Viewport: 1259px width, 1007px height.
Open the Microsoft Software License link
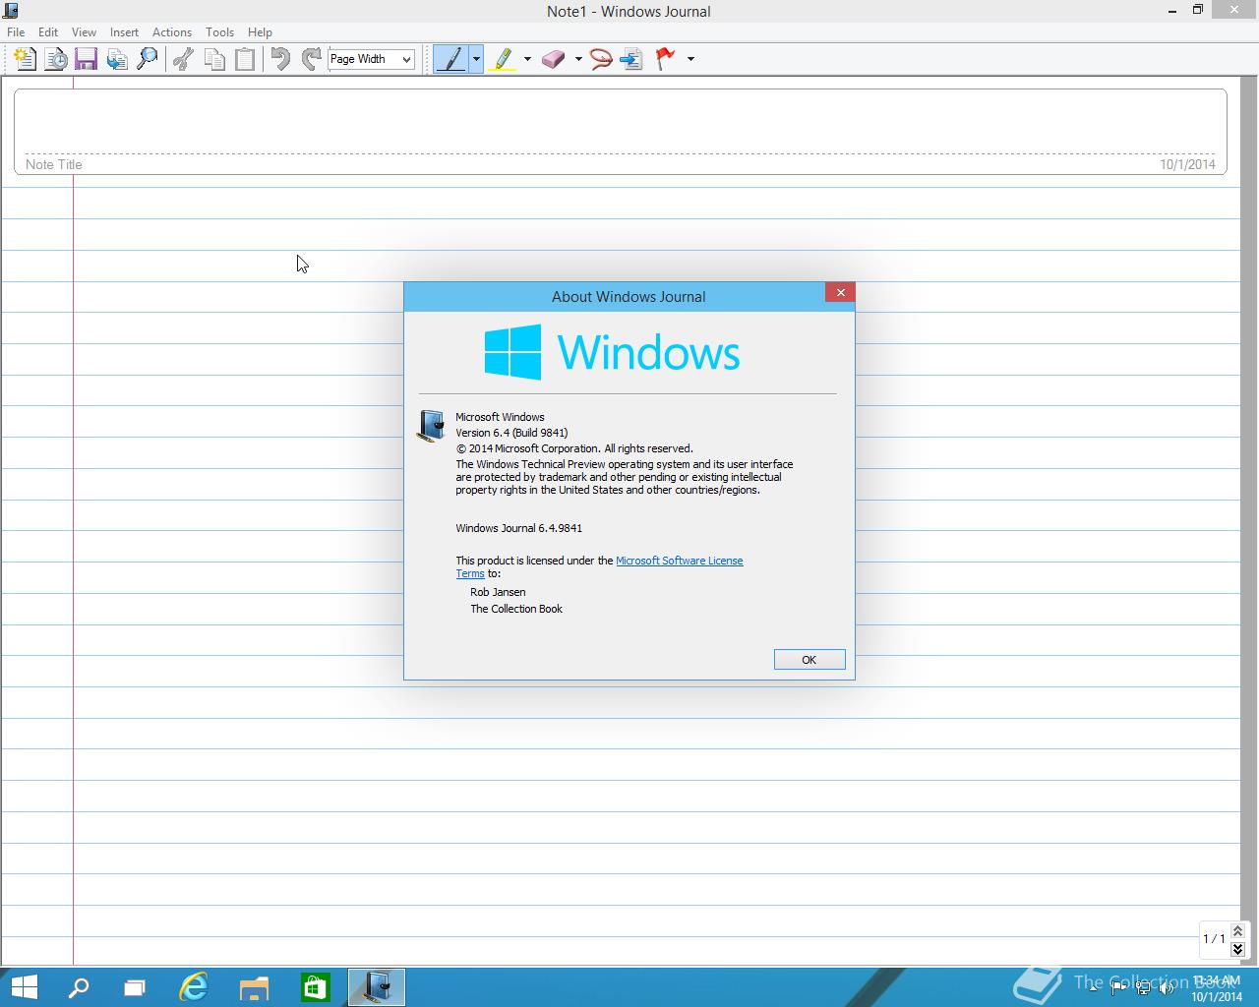coord(679,561)
